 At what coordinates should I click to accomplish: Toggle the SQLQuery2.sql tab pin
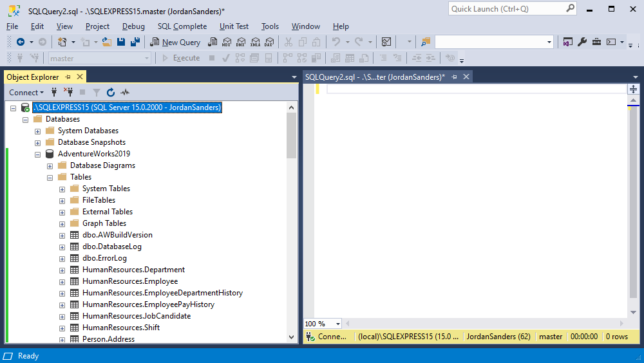454,77
